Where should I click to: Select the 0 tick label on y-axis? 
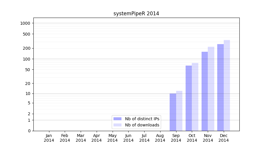point(29,131)
